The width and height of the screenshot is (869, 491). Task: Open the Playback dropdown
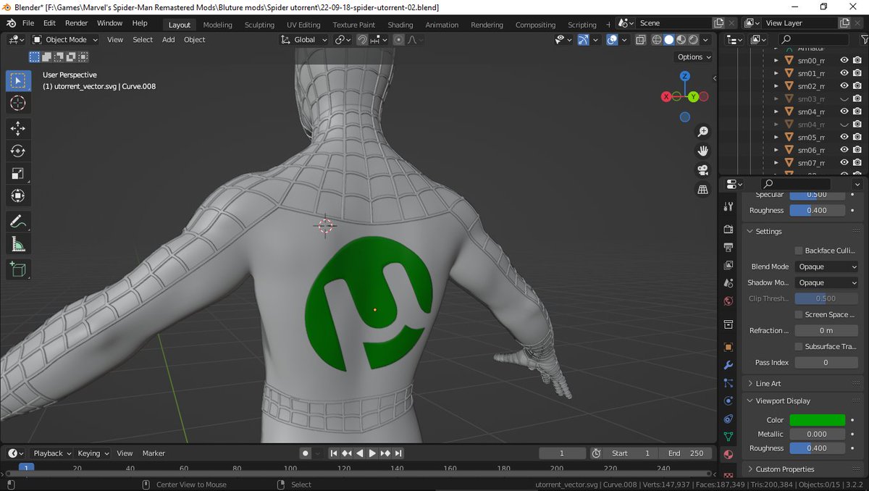tap(52, 453)
